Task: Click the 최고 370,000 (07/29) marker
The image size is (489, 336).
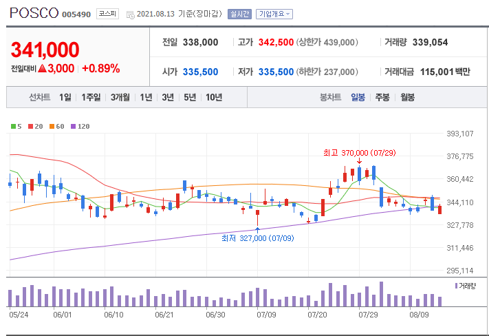Action: pyautogui.click(x=360, y=153)
